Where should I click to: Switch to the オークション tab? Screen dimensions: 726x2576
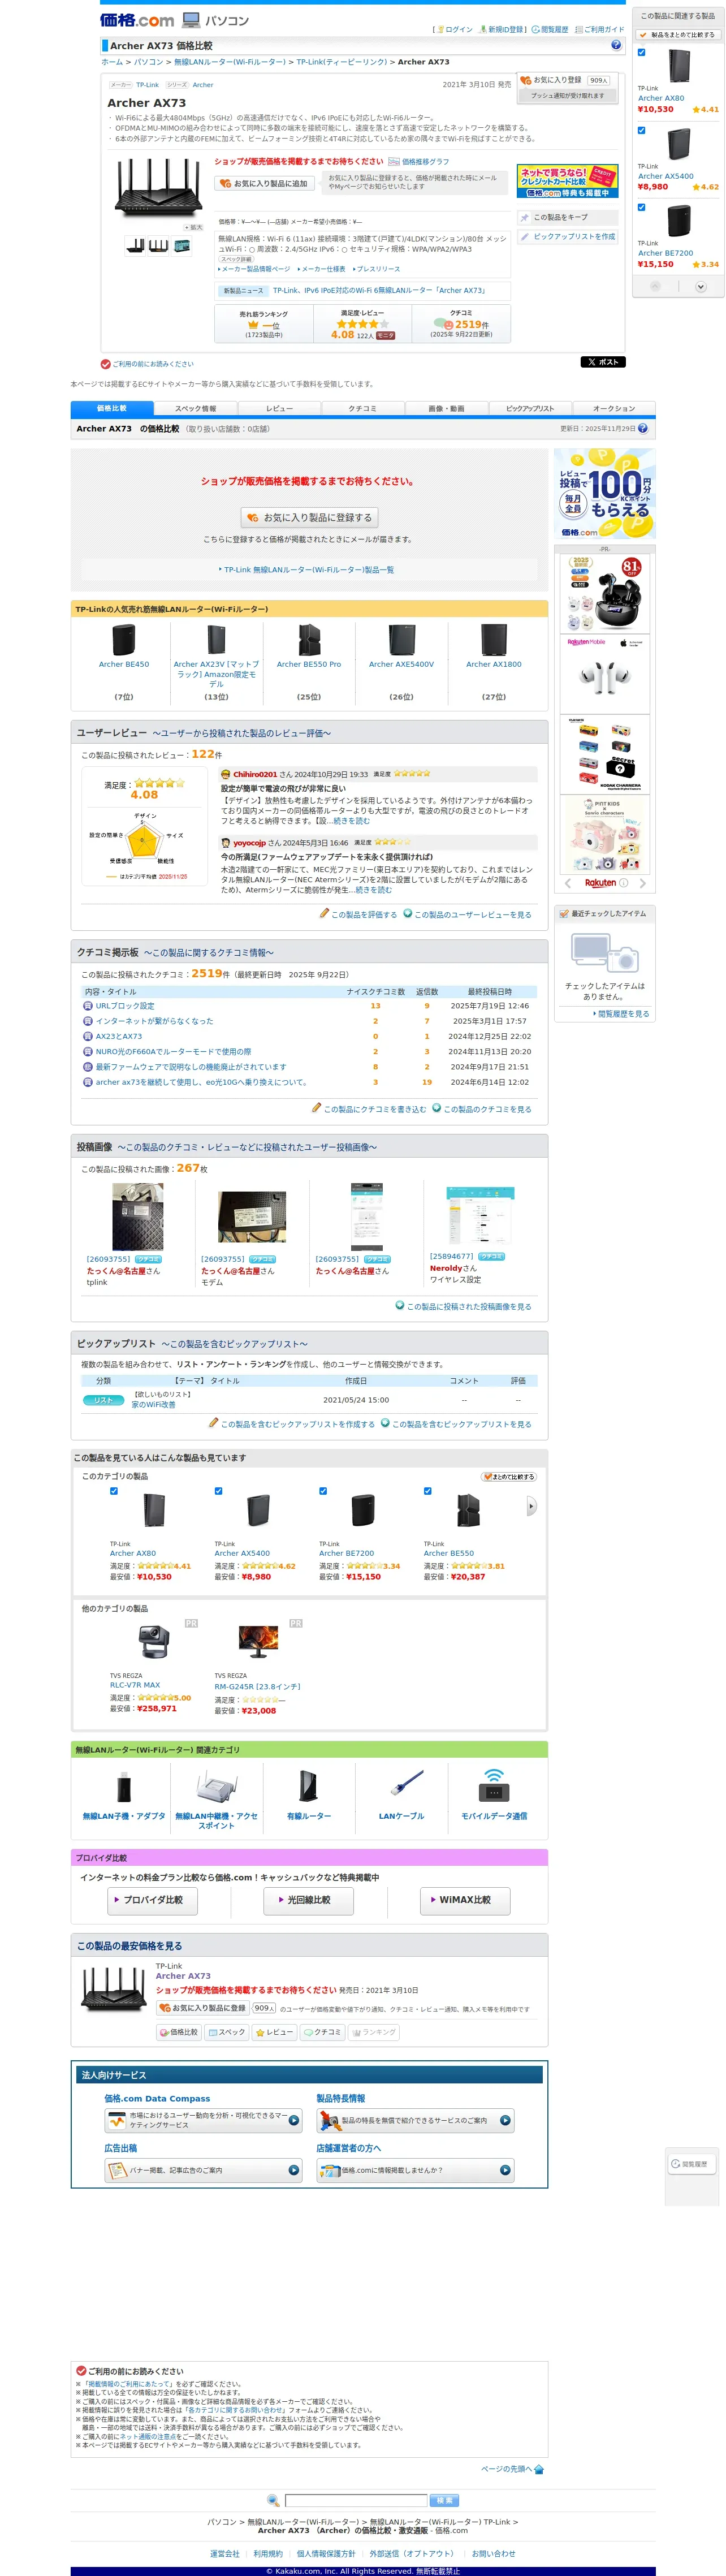tap(613, 408)
